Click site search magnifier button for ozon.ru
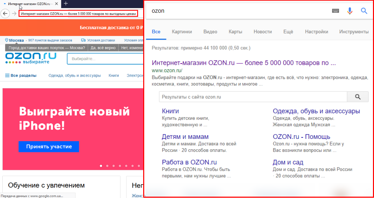 357,97
